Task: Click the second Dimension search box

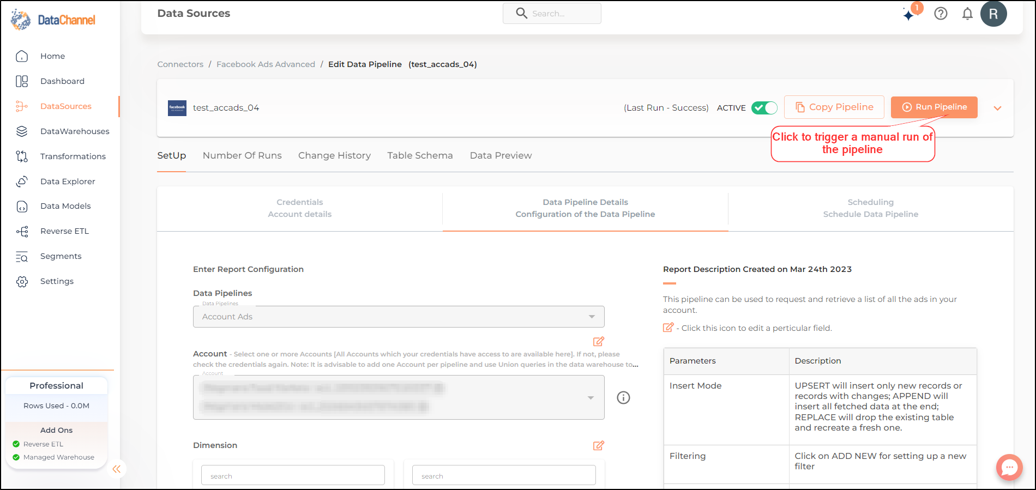Action: 504,475
